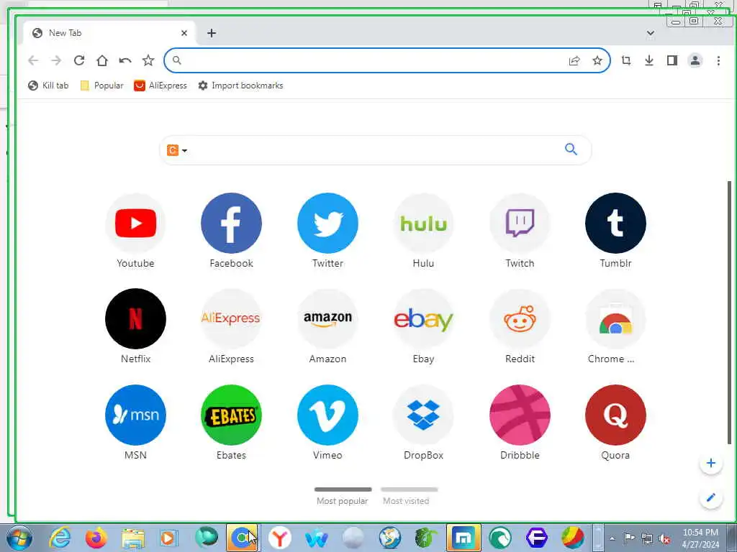The height and width of the screenshot is (552, 737).
Task: Open Yandex browser from taskbar
Action: pos(280,538)
